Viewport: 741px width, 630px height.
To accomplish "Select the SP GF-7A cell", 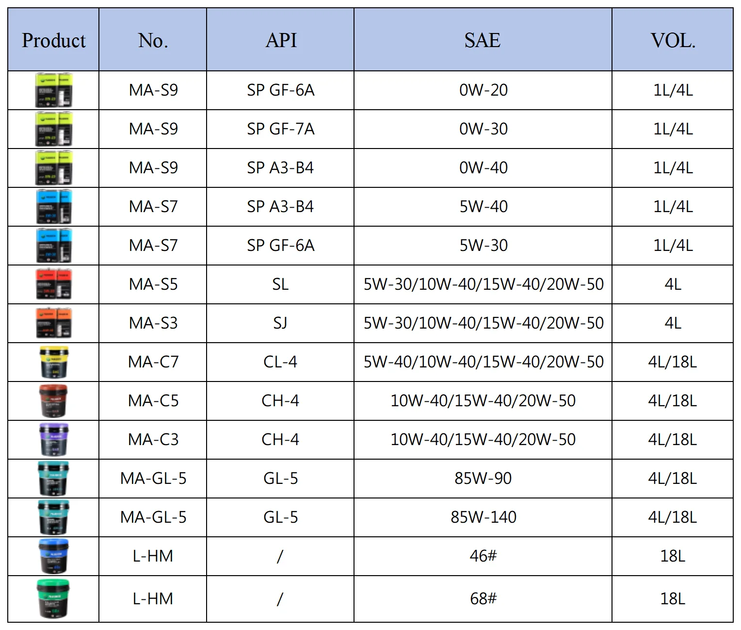I will [281, 129].
